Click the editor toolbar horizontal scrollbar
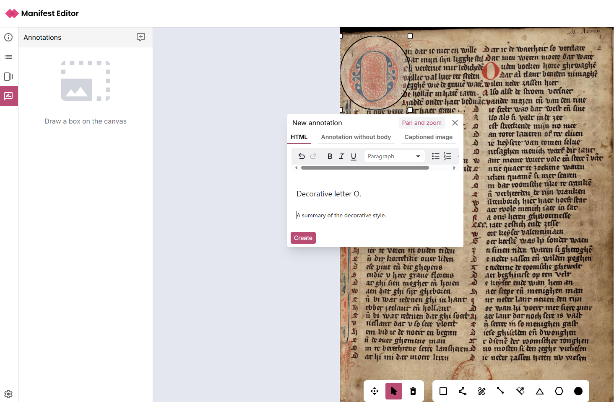This screenshot has width=614, height=402. pos(365,167)
